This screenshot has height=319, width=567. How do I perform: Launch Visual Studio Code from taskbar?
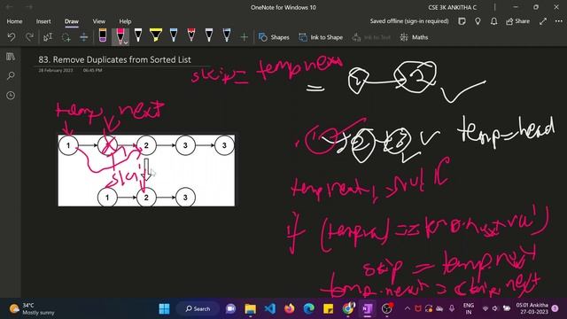coord(269,308)
